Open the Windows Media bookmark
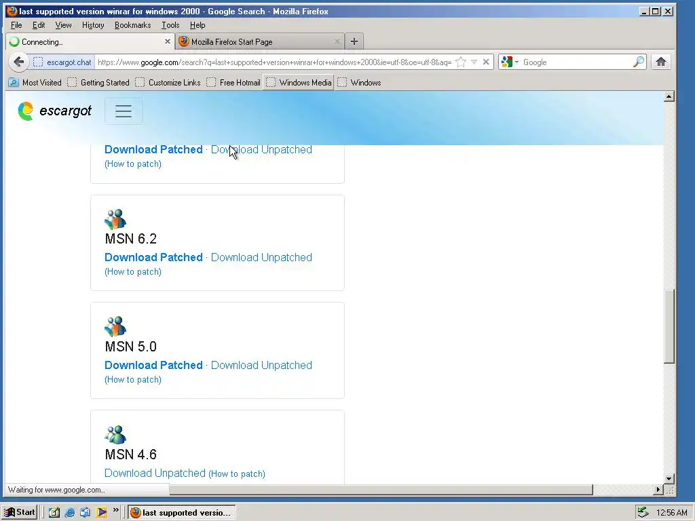Viewport: 695px width, 521px height. 299,82
